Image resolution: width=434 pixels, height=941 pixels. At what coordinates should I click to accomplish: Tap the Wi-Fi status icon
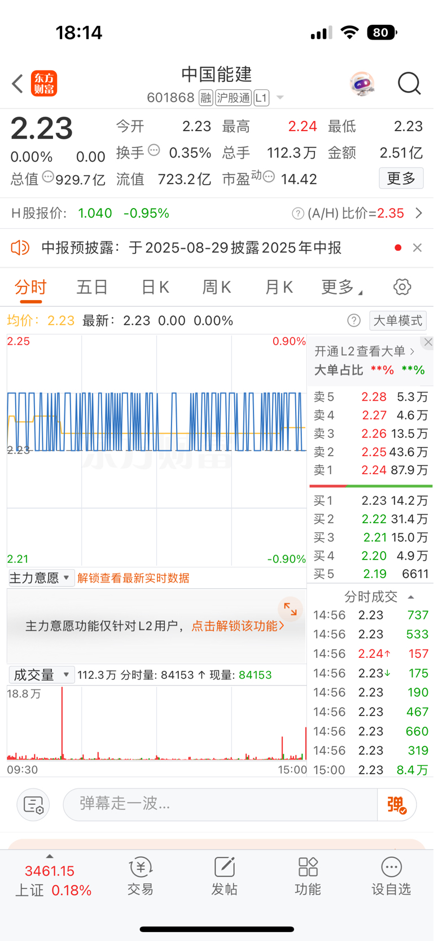(x=350, y=33)
